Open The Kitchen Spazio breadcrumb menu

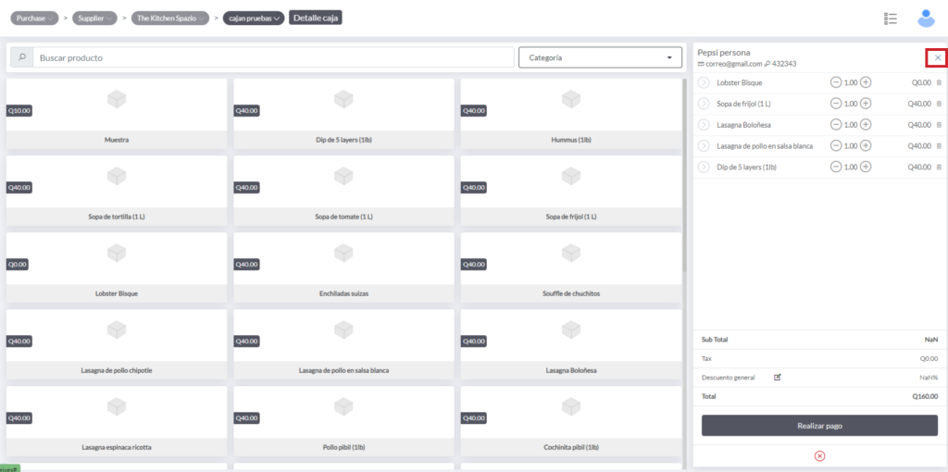coord(170,18)
